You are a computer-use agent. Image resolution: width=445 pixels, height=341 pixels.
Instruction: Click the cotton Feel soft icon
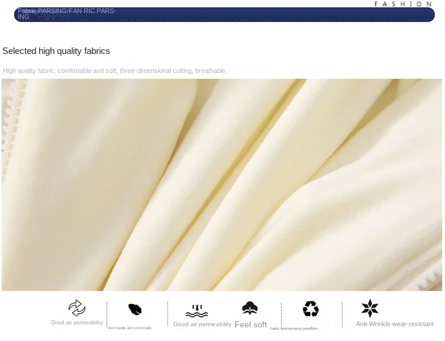click(250, 308)
